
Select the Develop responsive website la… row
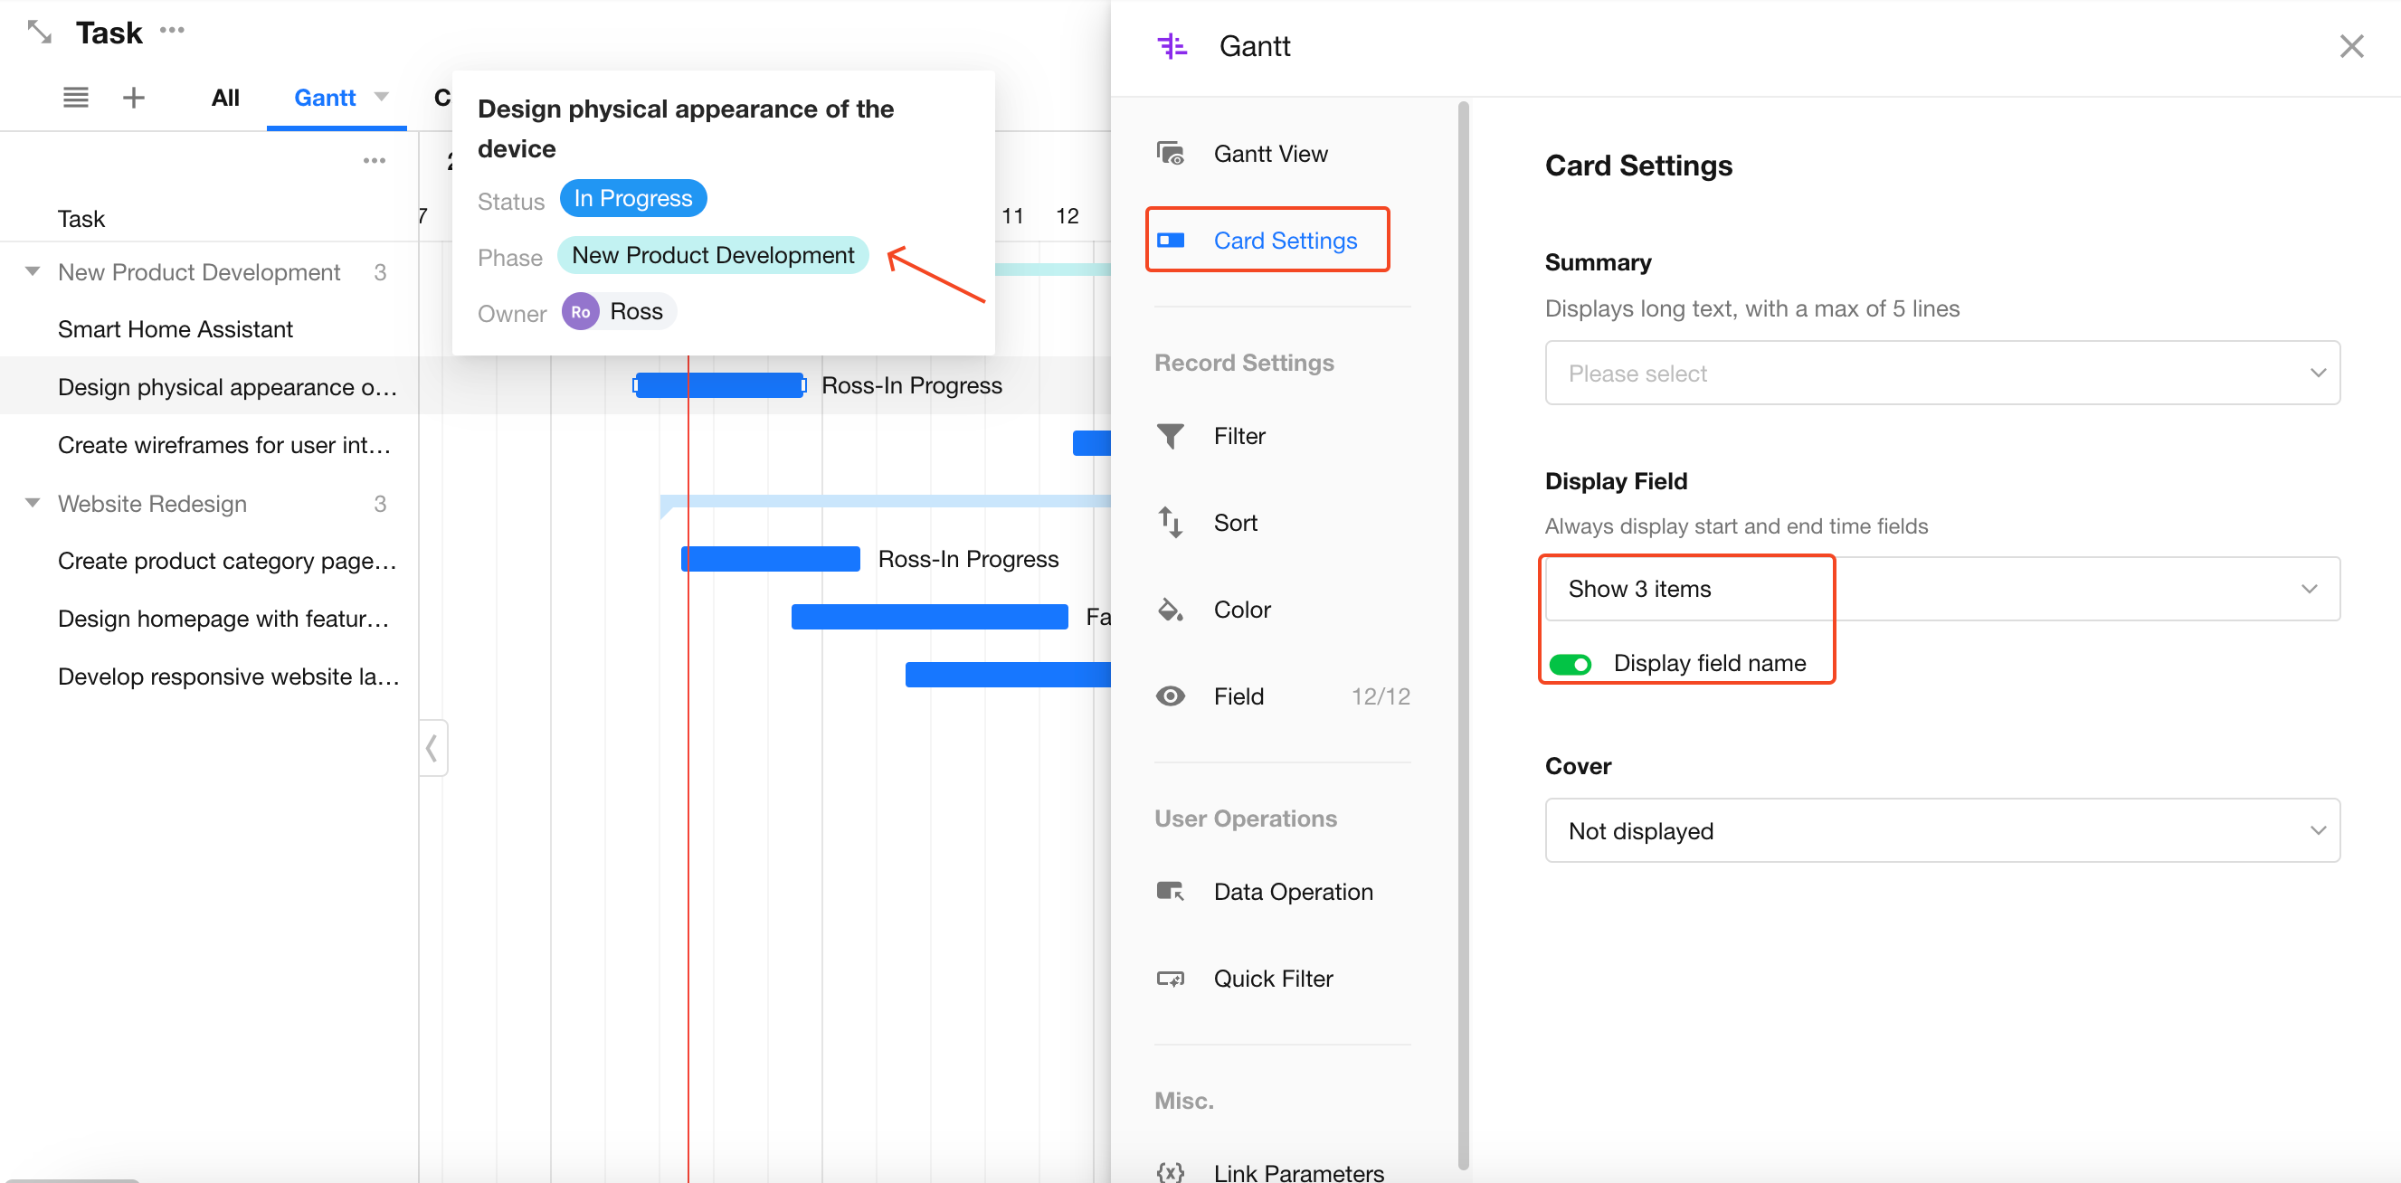tap(209, 677)
